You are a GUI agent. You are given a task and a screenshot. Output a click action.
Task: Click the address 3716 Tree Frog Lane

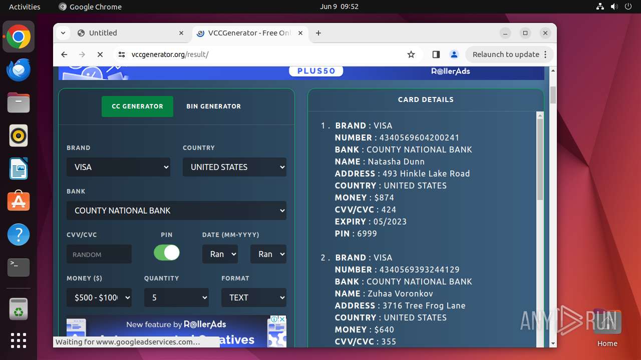[424, 305]
